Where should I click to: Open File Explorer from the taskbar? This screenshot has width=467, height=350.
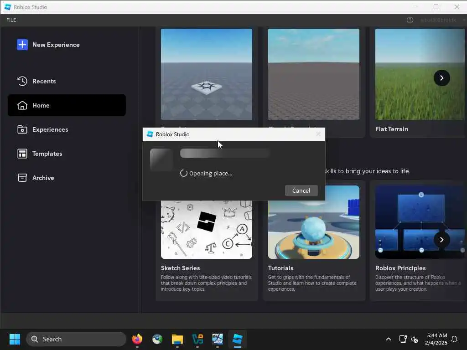[x=177, y=339]
